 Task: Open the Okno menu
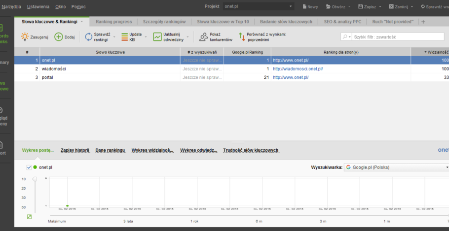(60, 6)
